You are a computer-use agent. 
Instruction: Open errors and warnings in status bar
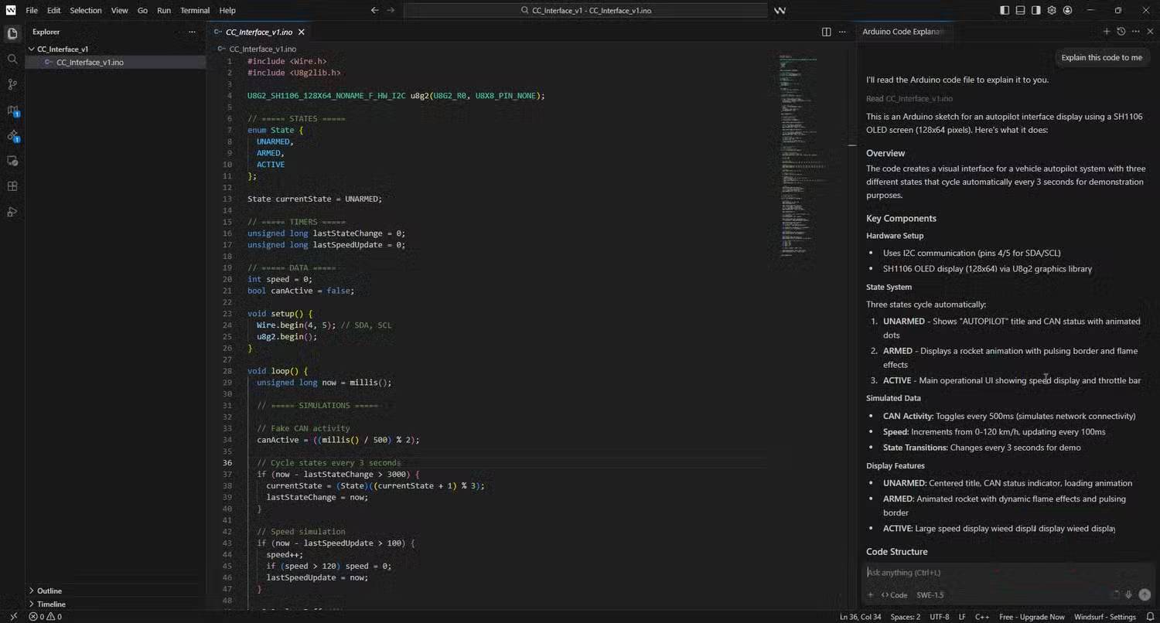click(x=45, y=617)
